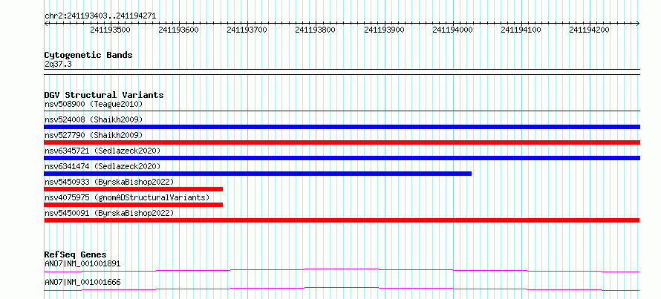Open variant nsv6341474 (Sedlazeck2020) label
661x299 pixels.
[x=102, y=166]
